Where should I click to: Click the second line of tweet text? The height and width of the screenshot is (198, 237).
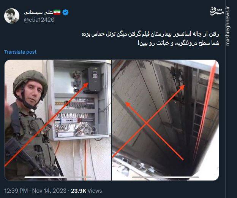coord(179,43)
